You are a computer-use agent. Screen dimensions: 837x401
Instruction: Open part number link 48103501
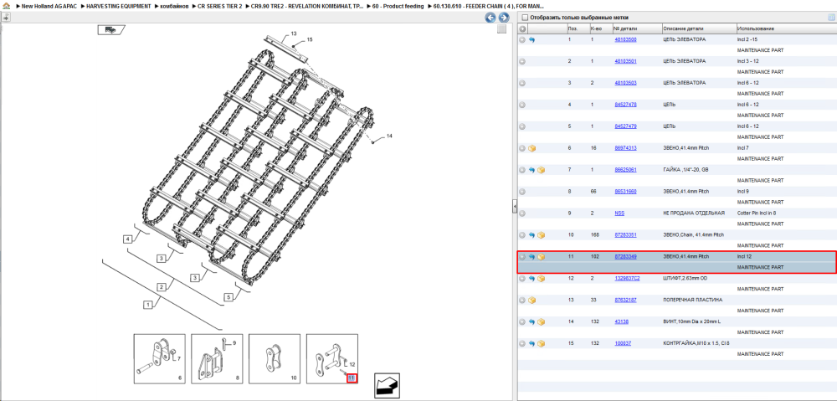coord(625,61)
